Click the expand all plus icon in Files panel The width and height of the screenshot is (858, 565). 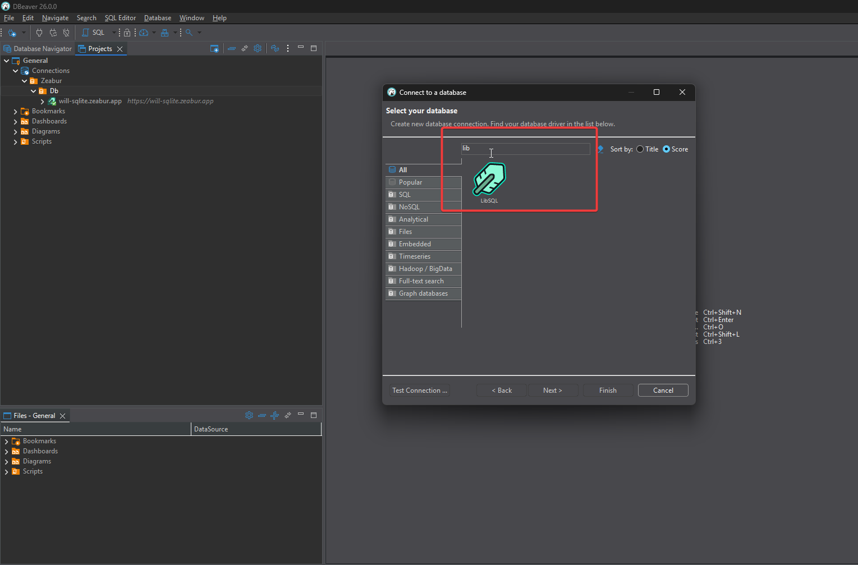(274, 415)
